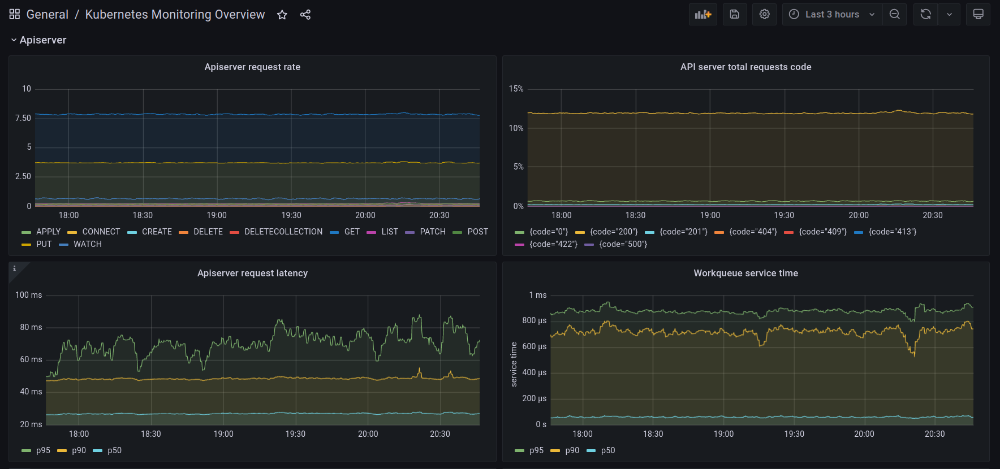Zoom out the time range
Screen dimensions: 1000x469
point(894,15)
